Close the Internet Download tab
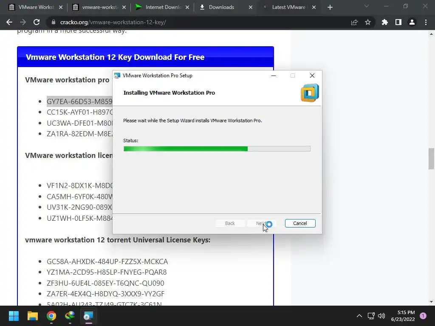435x326 pixels. click(x=187, y=7)
